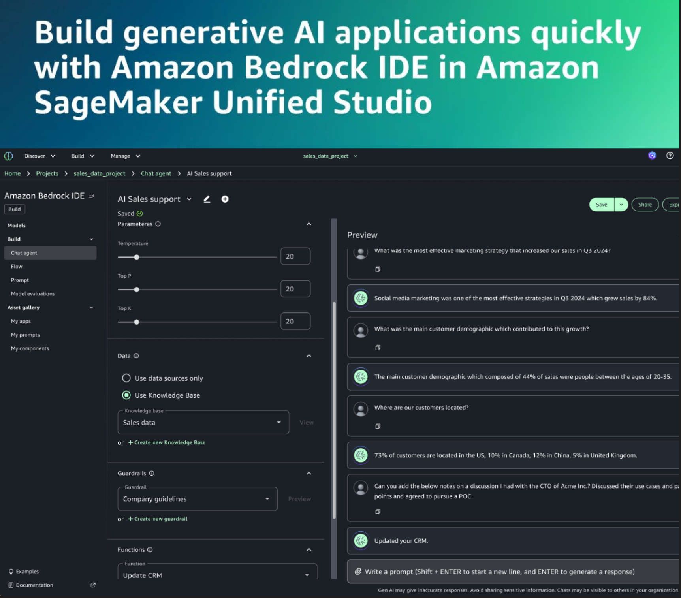Select 'Use Knowledge Base' radio button
This screenshot has height=598, width=681.
[126, 395]
